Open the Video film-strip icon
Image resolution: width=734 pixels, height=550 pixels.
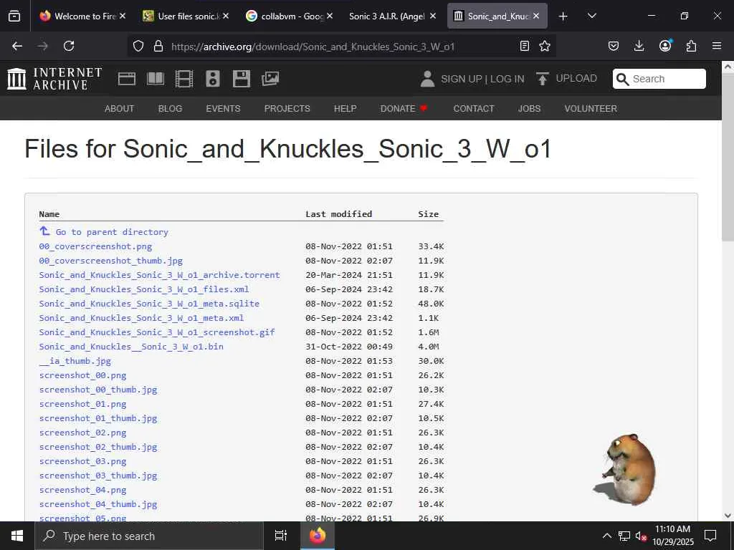click(x=184, y=79)
